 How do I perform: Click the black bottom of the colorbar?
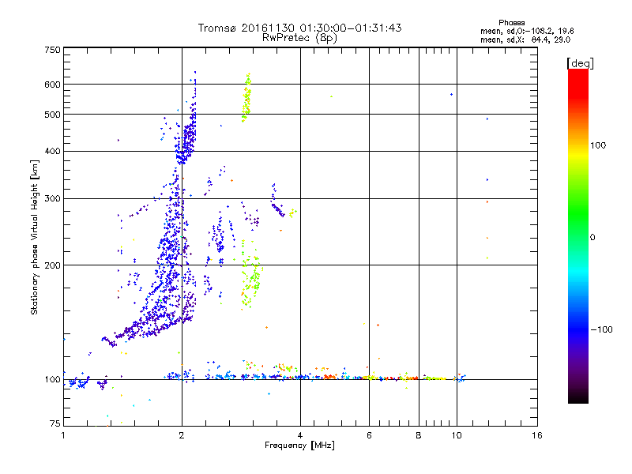tap(578, 397)
